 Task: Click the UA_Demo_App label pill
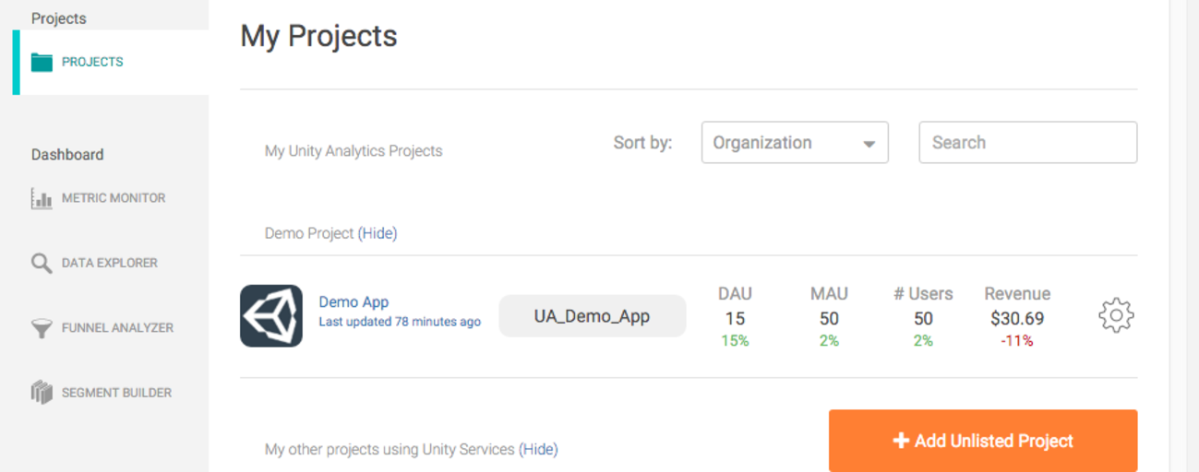point(593,316)
